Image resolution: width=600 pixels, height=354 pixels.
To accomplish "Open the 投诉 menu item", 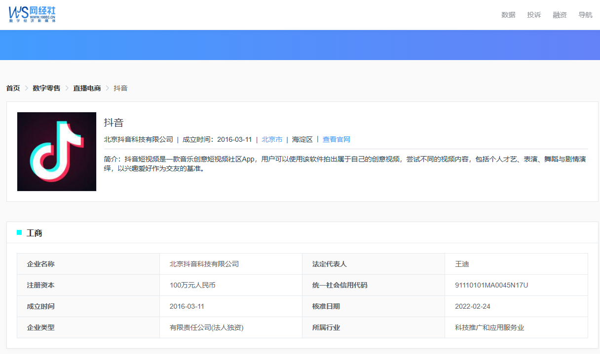I will (534, 15).
